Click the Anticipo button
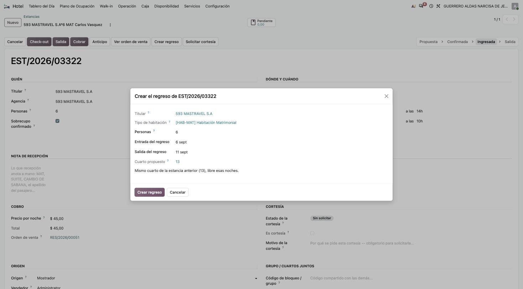The height and width of the screenshot is (289, 523). [x=100, y=42]
